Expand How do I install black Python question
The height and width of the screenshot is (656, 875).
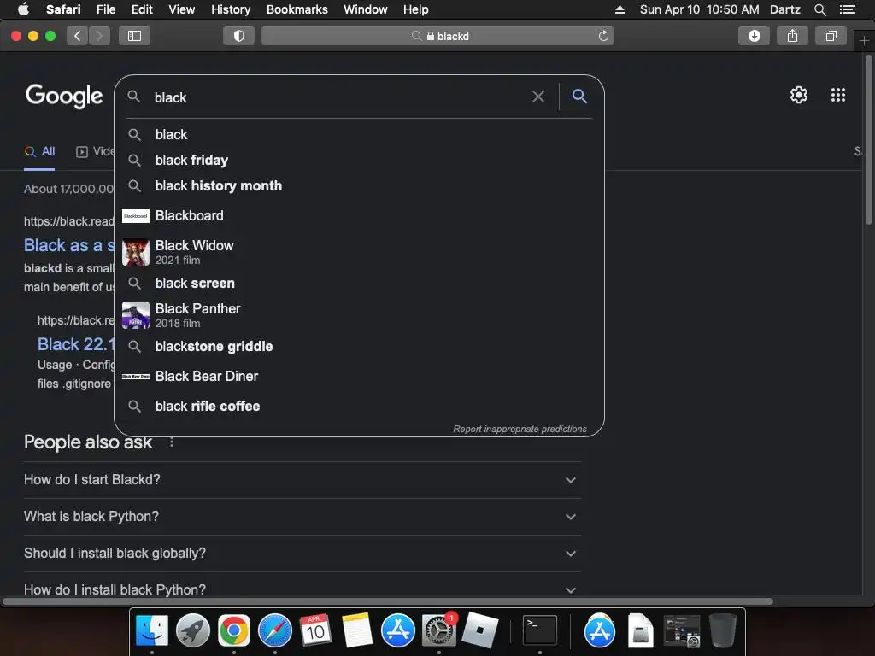[302, 589]
